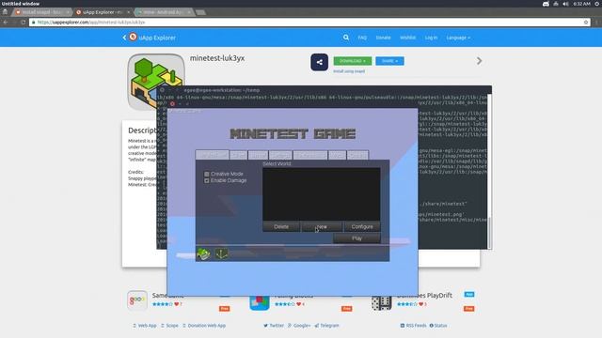The width and height of the screenshot is (602, 338).
Task: Click the Free badge under SameGame
Action: 224,309
